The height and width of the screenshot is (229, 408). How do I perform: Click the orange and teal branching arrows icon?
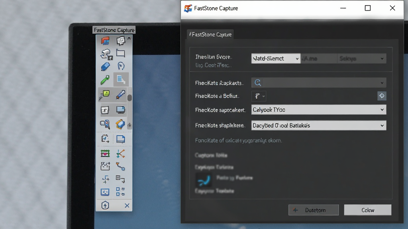120,154
